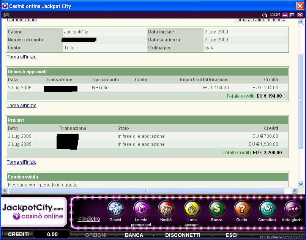Click the CREDITI balance field showing 0.00

[x=52, y=235]
